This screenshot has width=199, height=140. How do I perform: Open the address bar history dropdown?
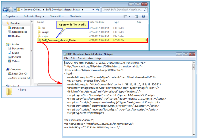(x=93, y=10)
